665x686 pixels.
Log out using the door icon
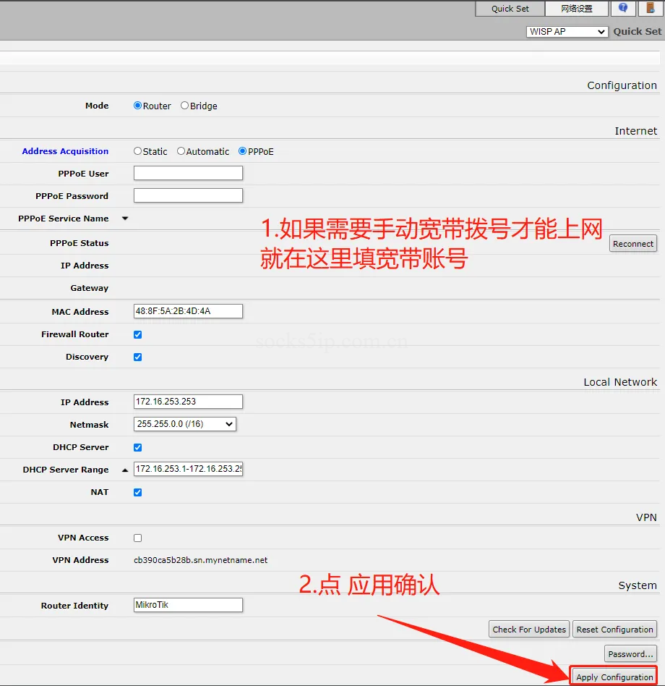coord(651,8)
